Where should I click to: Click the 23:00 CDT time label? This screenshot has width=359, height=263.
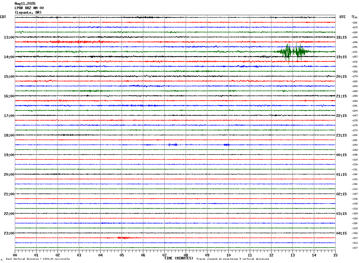coord(9,233)
